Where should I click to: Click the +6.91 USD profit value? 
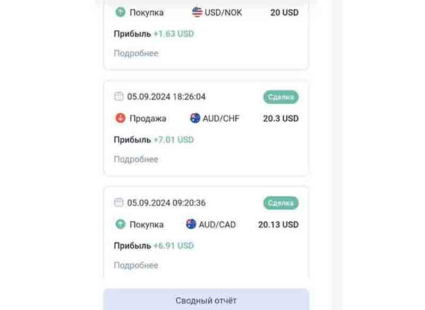coord(174,246)
